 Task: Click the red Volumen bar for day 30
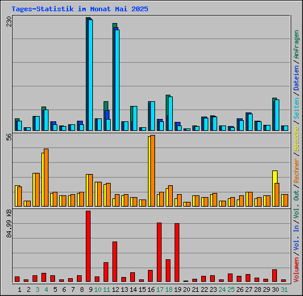pyautogui.click(x=275, y=275)
